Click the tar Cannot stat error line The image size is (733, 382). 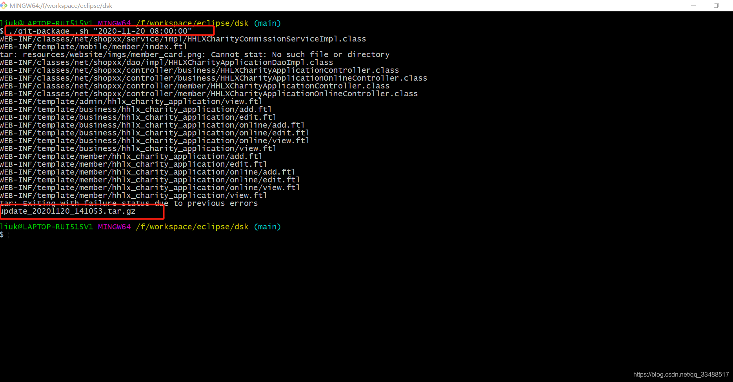[195, 54]
